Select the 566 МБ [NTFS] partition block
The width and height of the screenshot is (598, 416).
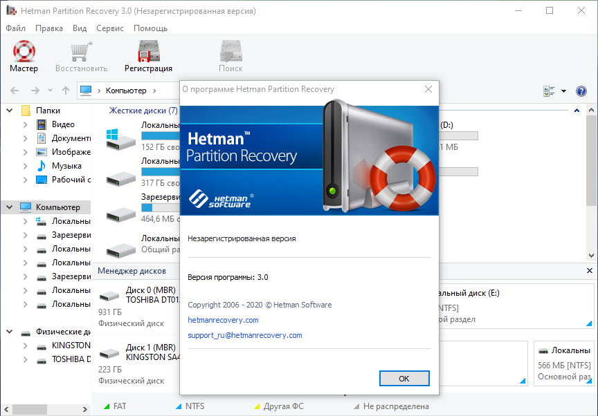pyautogui.click(x=564, y=363)
